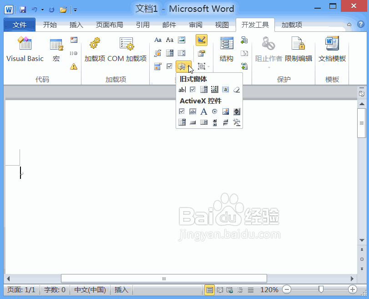The height and width of the screenshot is (299, 369).
Task: Insert legacy frame icon
Action: coord(215,90)
